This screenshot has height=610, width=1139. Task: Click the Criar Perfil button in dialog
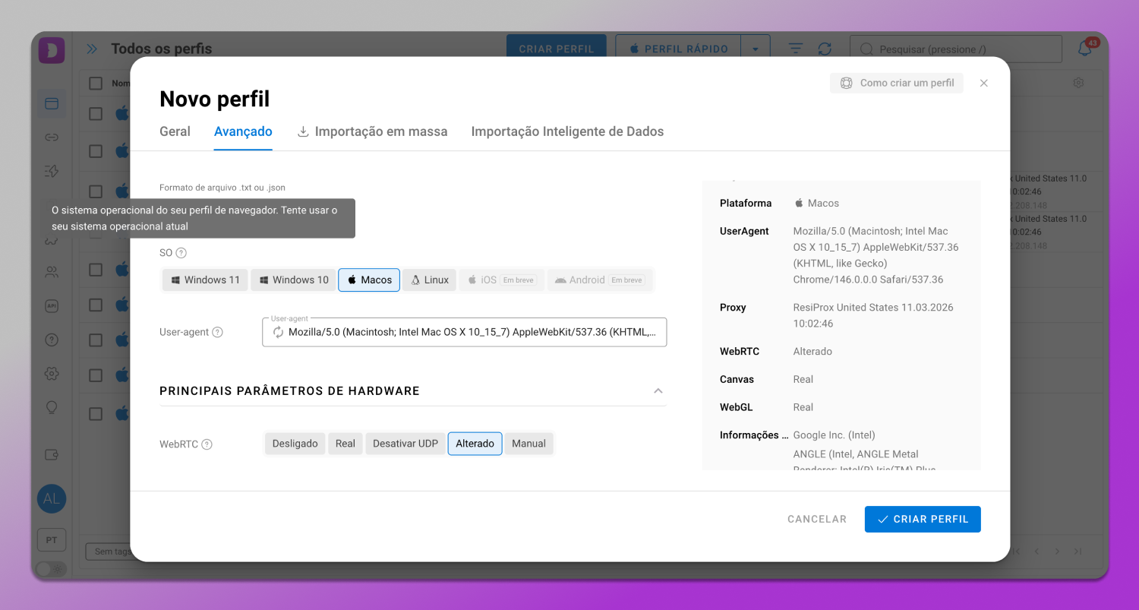coord(922,519)
